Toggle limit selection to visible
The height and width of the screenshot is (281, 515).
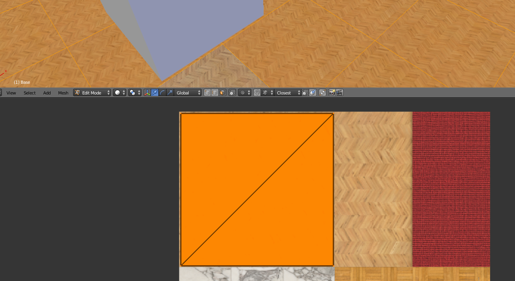[232, 93]
